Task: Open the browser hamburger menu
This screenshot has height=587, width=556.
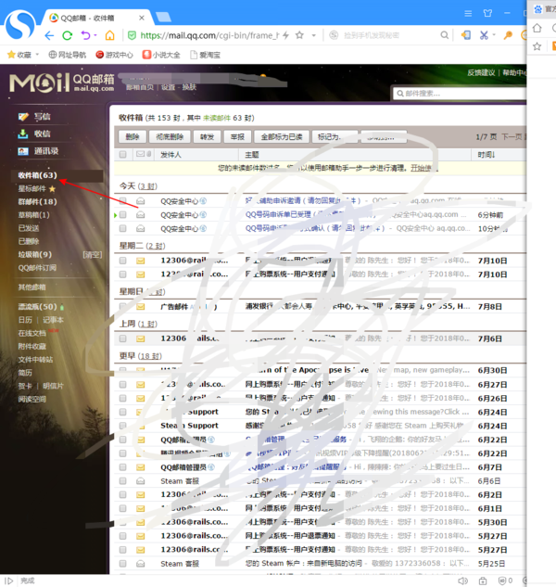Action: coord(468,14)
